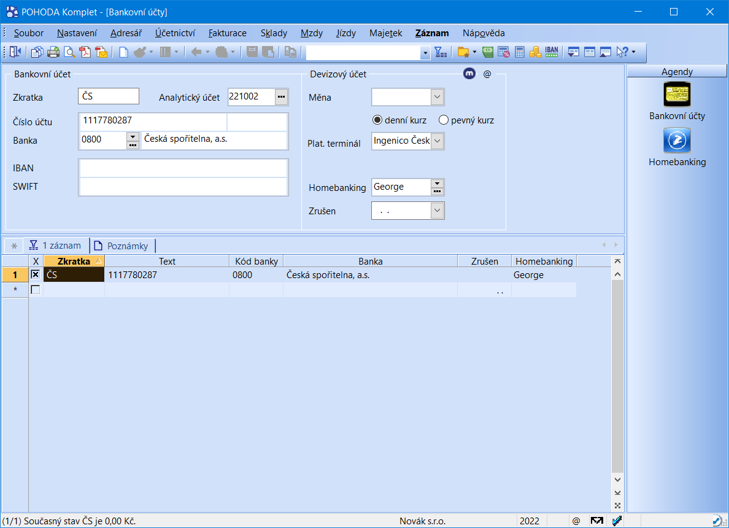Open the Homebanking agenda icon
The width and height of the screenshot is (729, 528).
(677, 141)
